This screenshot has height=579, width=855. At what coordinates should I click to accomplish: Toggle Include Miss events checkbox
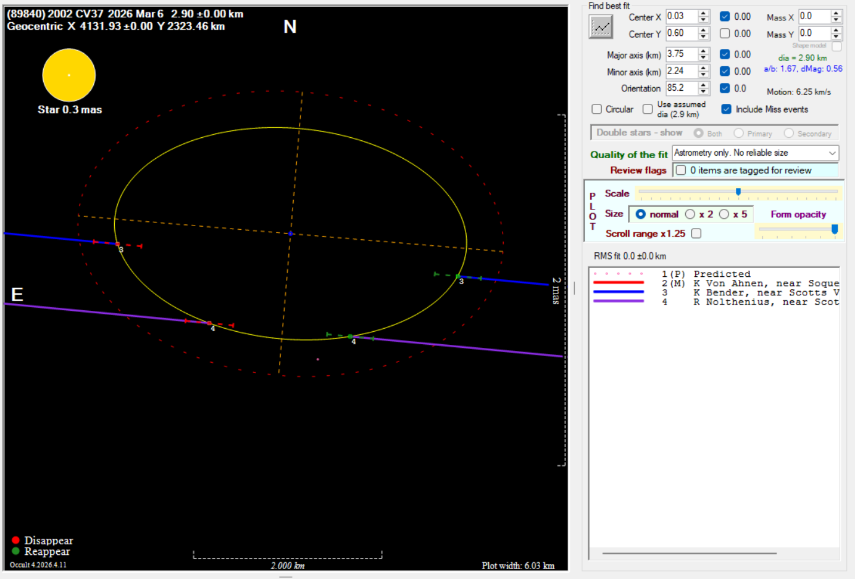727,109
